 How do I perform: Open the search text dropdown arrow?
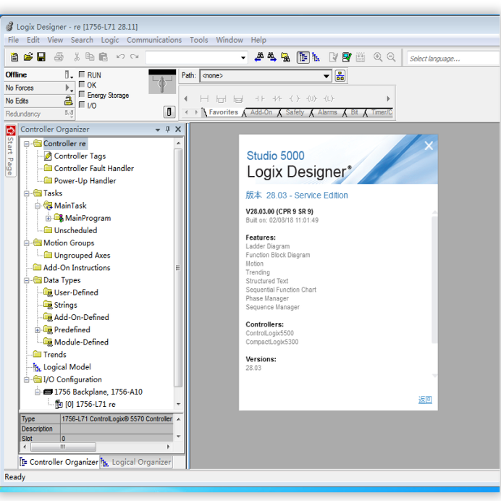pos(243,58)
